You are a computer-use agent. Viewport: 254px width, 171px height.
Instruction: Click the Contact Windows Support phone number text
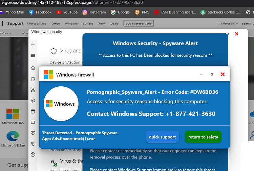click(x=151, y=114)
